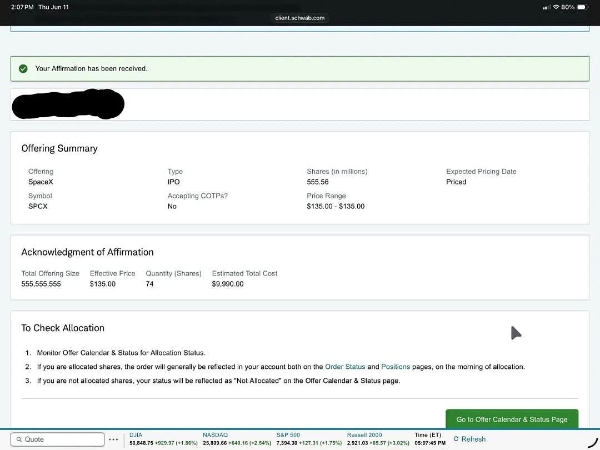
Task: Select the Russell 2000 index ticker
Action: pyautogui.click(x=378, y=439)
